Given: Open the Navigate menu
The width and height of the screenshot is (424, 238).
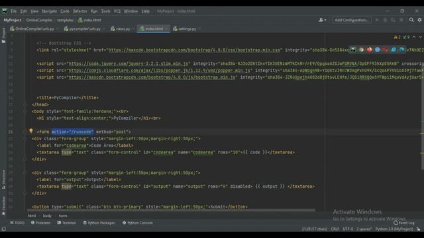Looking at the screenshot, I should click(x=50, y=11).
